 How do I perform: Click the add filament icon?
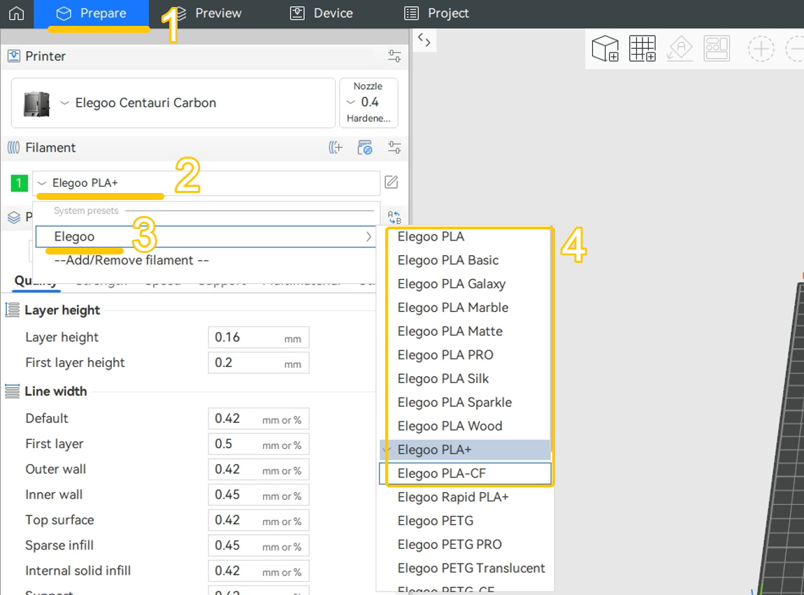point(336,148)
